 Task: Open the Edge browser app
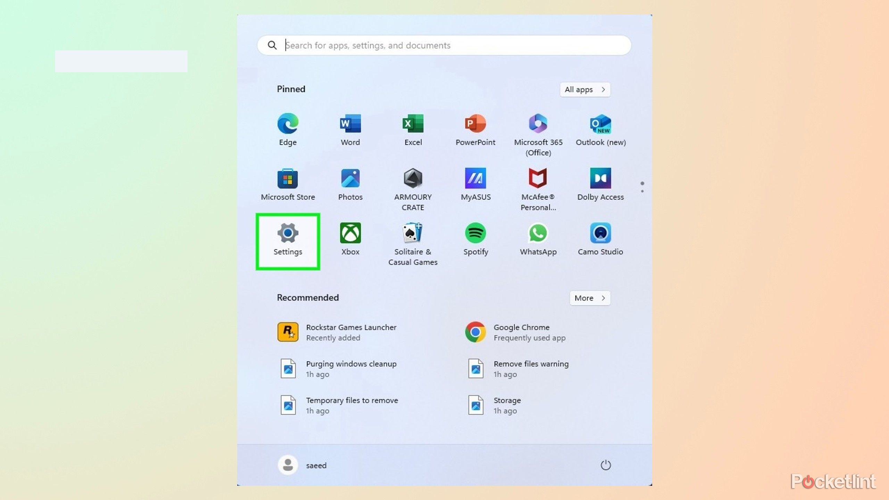point(288,130)
